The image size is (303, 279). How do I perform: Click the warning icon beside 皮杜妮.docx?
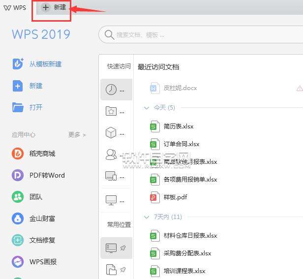pyautogui.click(x=300, y=89)
